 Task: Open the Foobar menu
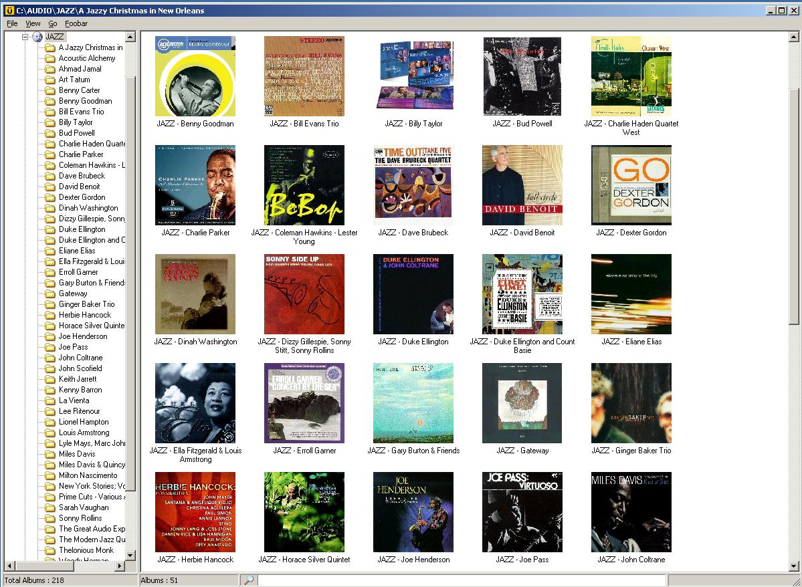click(x=76, y=23)
